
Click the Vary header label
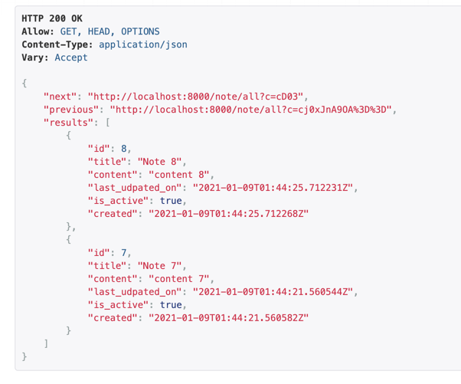pos(34,57)
